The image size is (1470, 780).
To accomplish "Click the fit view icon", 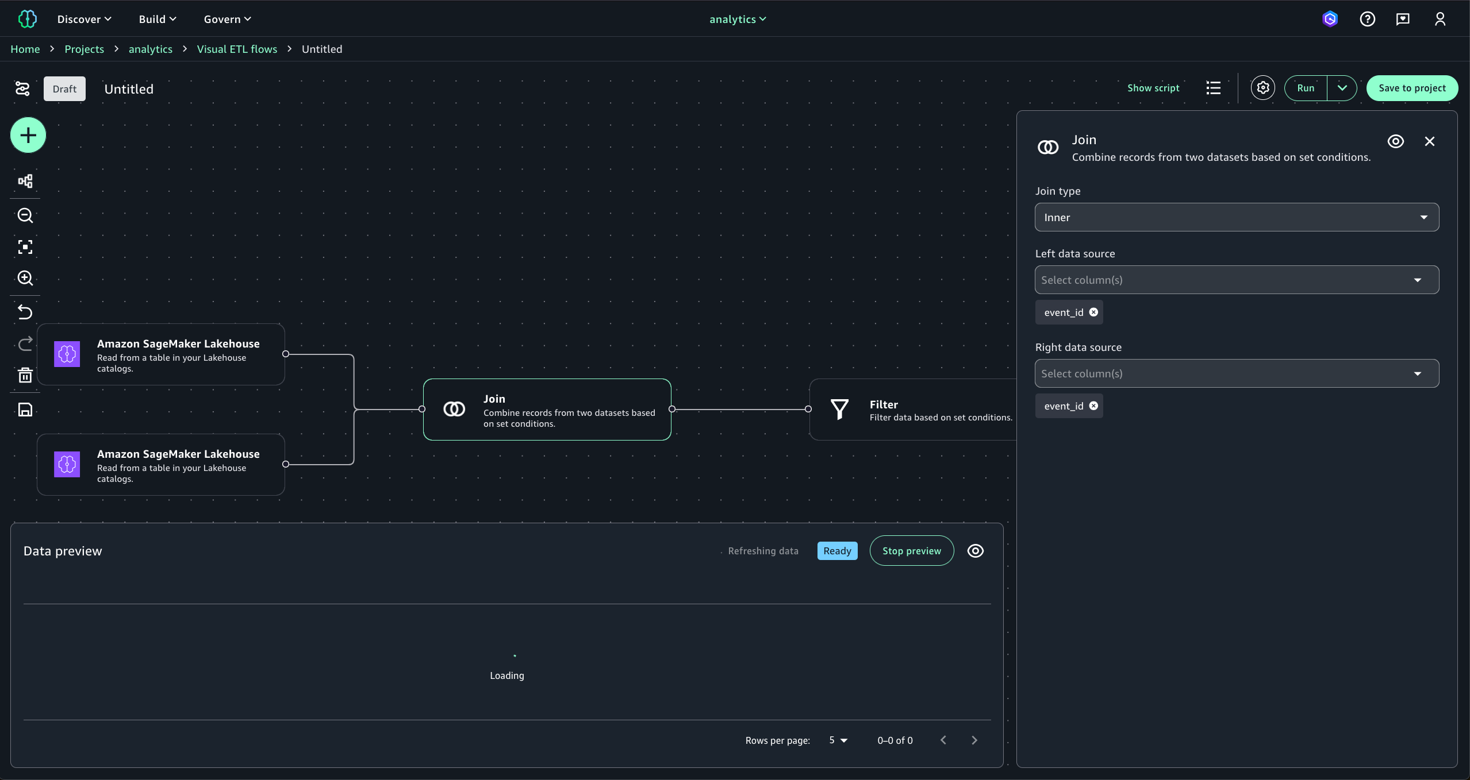I will pos(25,247).
